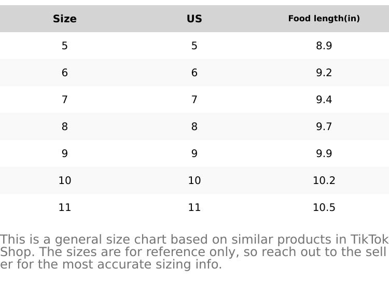Select the 9.4 foot length cell
This screenshot has width=389, height=283.
[x=324, y=100]
